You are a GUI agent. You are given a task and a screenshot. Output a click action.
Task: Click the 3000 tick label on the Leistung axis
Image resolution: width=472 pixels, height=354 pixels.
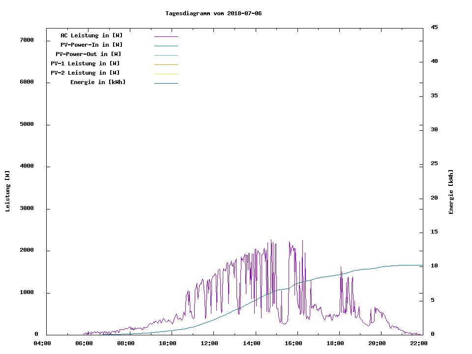27,208
